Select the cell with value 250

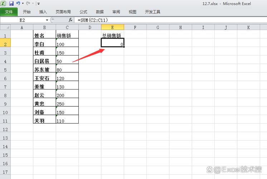(x=67, y=102)
